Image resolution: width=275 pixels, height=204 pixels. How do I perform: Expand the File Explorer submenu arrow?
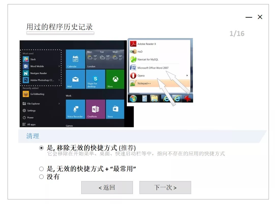(x=59, y=104)
